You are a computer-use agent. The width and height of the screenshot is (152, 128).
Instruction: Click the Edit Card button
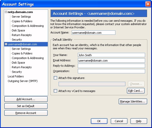click(136, 91)
